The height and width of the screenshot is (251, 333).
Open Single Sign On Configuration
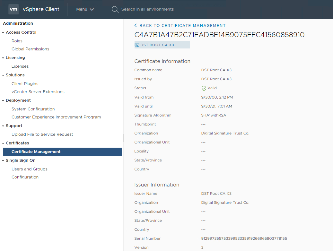pos(25,177)
